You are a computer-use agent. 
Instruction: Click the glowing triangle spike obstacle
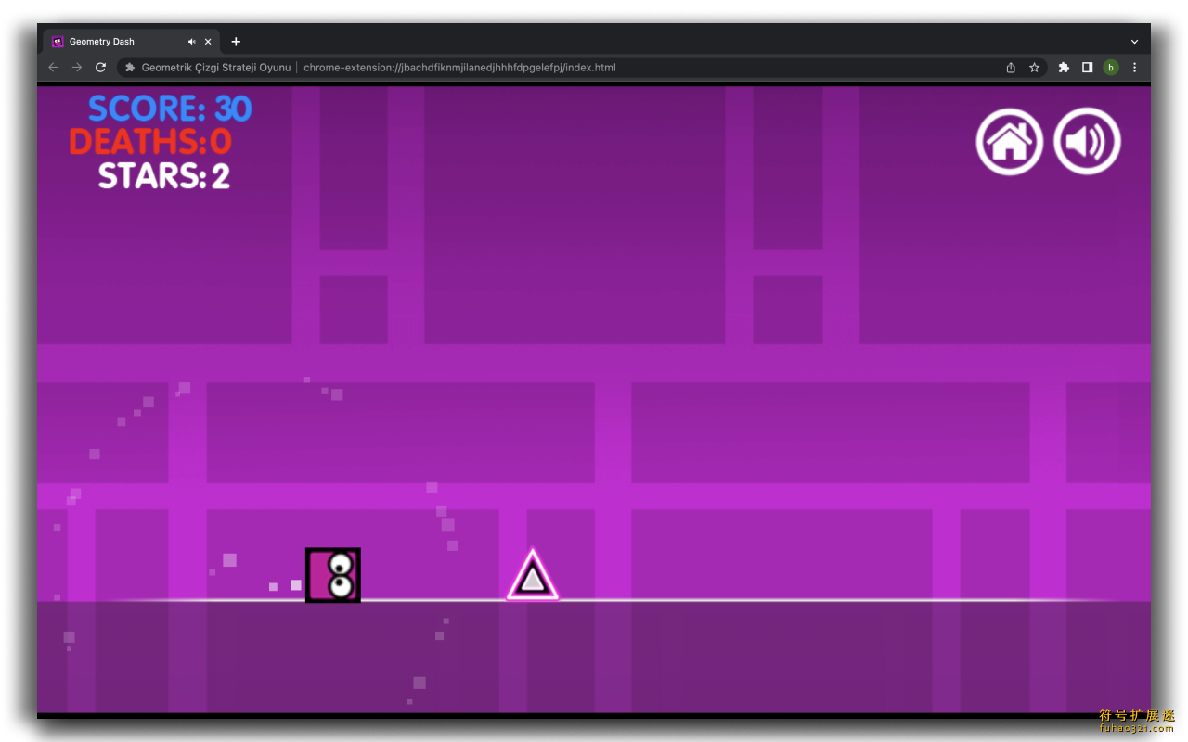pyautogui.click(x=533, y=575)
